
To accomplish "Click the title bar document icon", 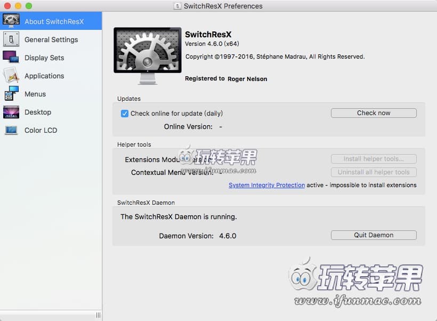I will click(x=177, y=6).
